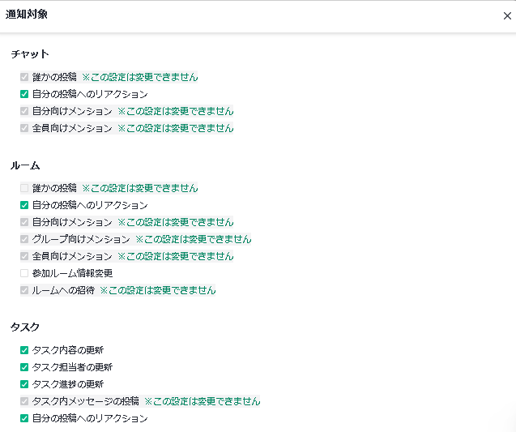516x432 pixels.
Task: Uncheck チャット section's 自分の投稿へのリアクション checkbox
Action: (x=24, y=94)
